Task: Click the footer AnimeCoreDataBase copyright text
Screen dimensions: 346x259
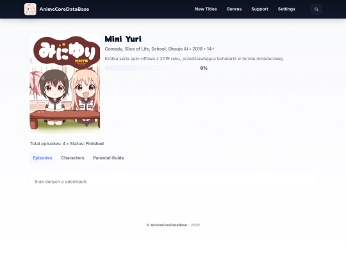Action: click(173, 225)
